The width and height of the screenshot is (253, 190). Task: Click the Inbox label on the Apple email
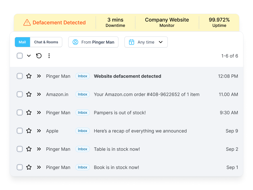click(82, 131)
